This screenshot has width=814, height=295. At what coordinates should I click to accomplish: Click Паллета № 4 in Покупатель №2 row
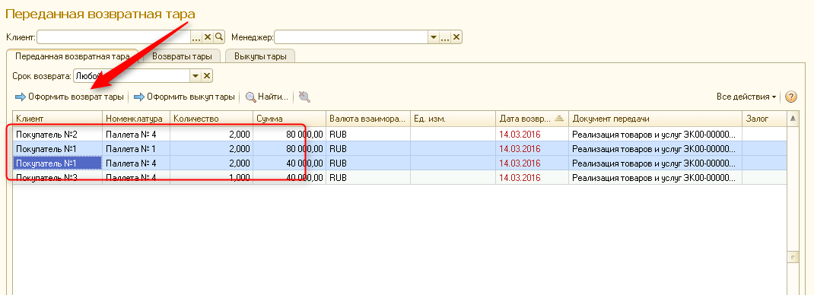136,134
